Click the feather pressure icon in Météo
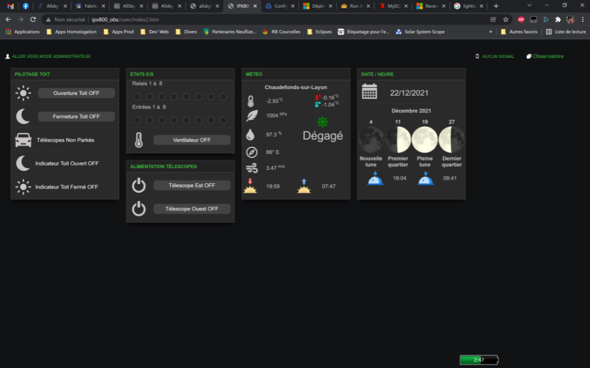590x368 pixels. click(252, 116)
